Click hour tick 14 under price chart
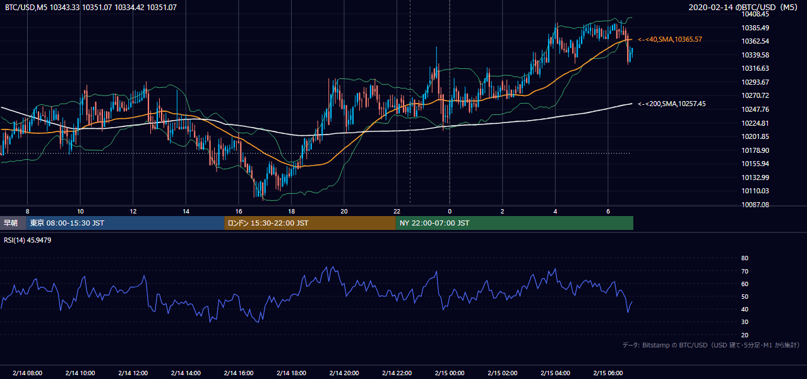The width and height of the screenshot is (807, 379). coord(186,211)
